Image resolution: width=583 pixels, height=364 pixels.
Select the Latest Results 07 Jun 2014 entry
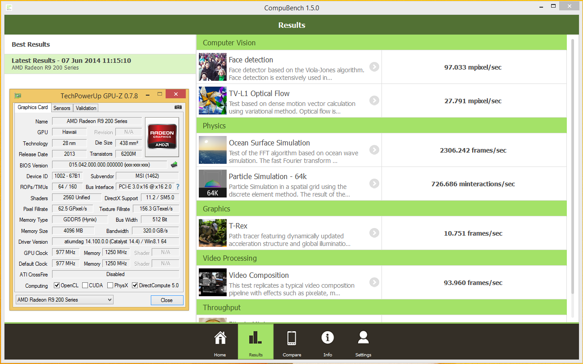[100, 64]
